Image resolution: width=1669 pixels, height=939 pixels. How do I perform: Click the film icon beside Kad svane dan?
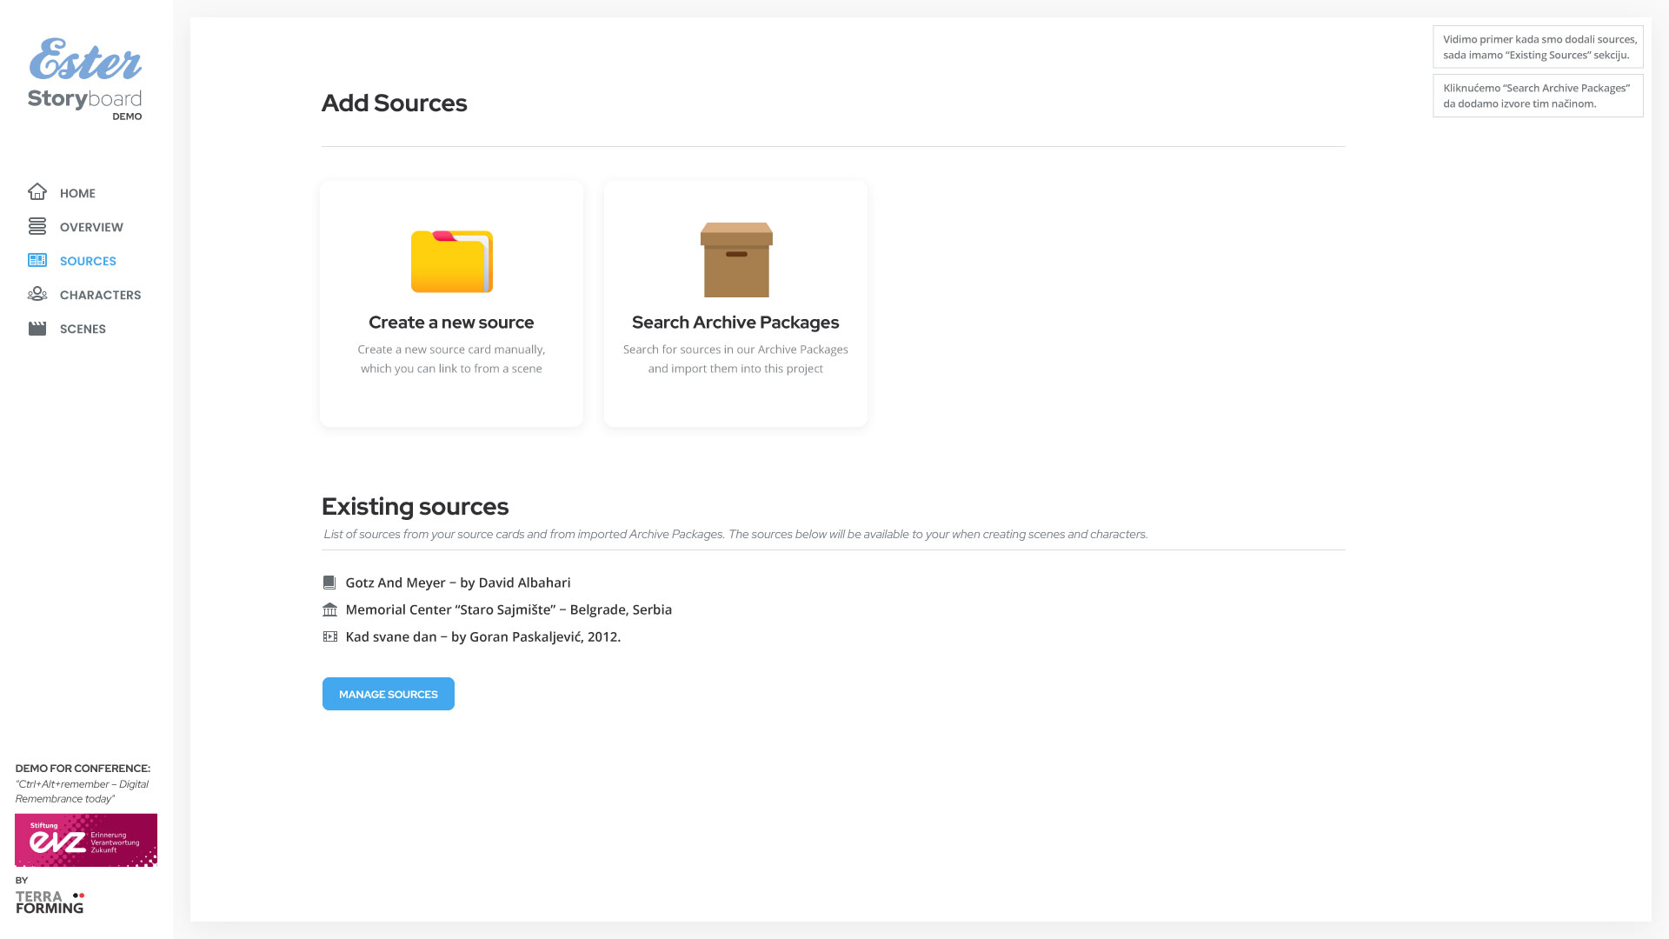(329, 636)
